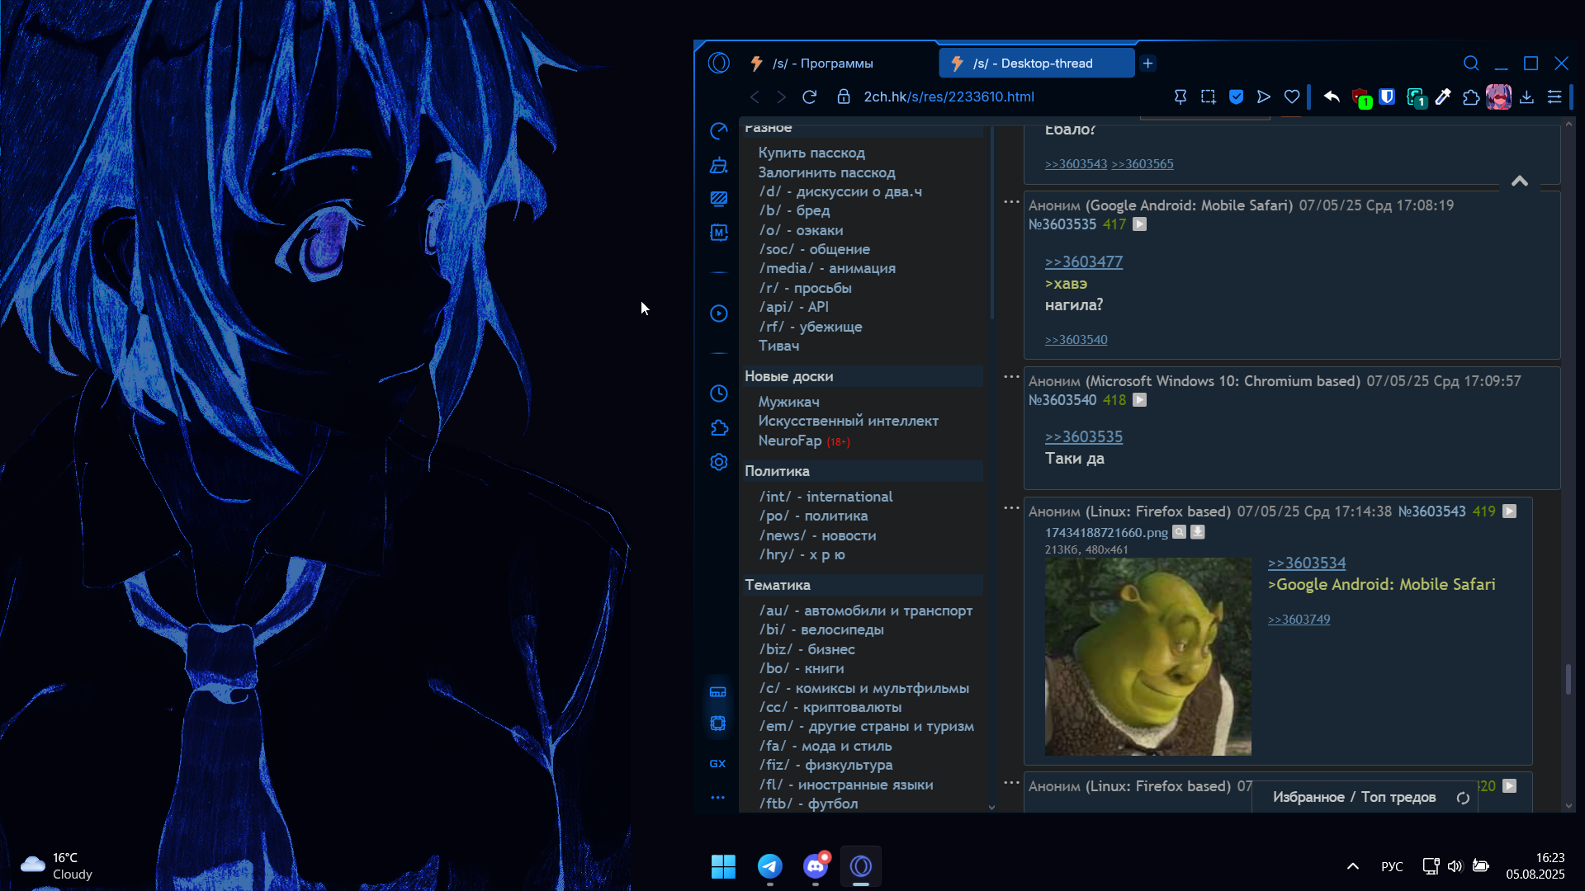The image size is (1585, 891).
Task: Click the eyedropper color picker extension
Action: 1443,97
